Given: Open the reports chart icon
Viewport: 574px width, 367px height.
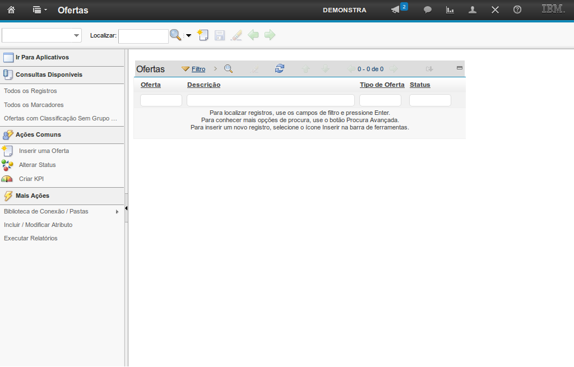Looking at the screenshot, I should [450, 10].
